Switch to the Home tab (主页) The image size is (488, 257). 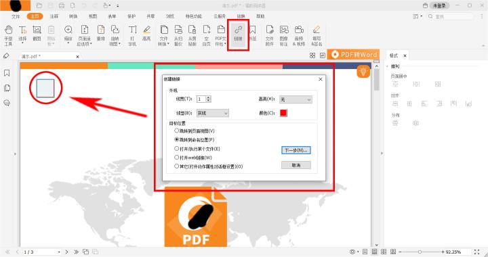pyautogui.click(x=35, y=16)
